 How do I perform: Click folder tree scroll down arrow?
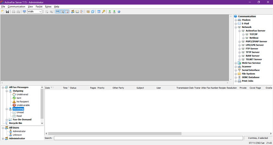42,123
